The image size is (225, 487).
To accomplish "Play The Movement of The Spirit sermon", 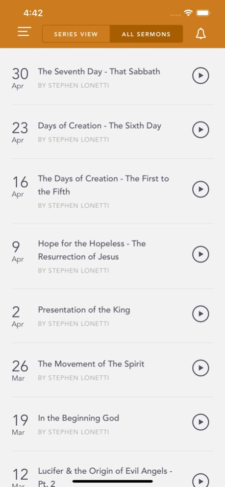I will (200, 368).
